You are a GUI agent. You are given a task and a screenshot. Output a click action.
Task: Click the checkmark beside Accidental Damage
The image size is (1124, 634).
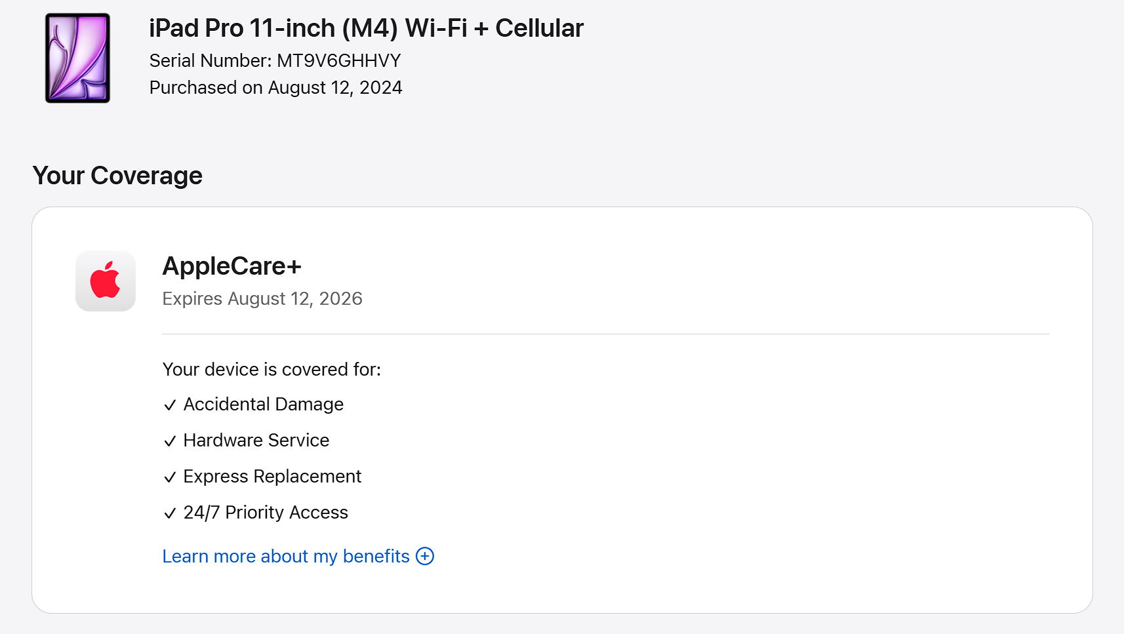[170, 405]
